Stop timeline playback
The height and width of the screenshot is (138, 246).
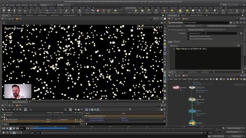pos(10,128)
